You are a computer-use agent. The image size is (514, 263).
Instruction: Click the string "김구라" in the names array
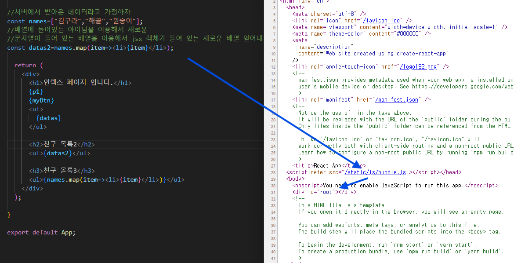tap(68, 22)
